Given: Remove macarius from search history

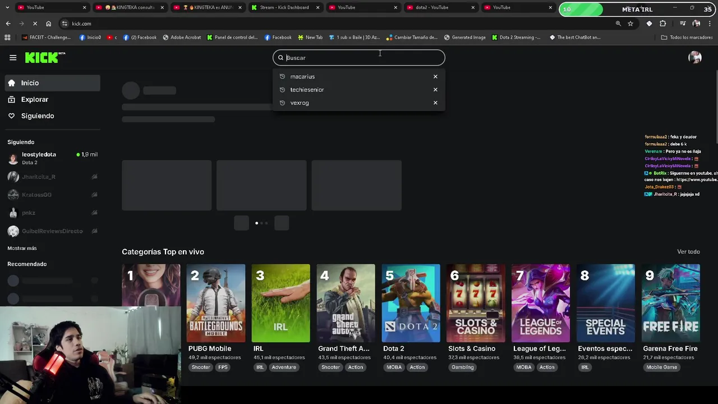Looking at the screenshot, I should pos(435,76).
